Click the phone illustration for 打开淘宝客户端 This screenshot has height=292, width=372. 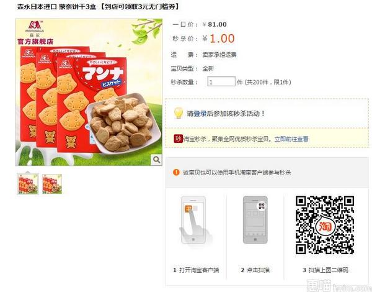click(x=195, y=220)
